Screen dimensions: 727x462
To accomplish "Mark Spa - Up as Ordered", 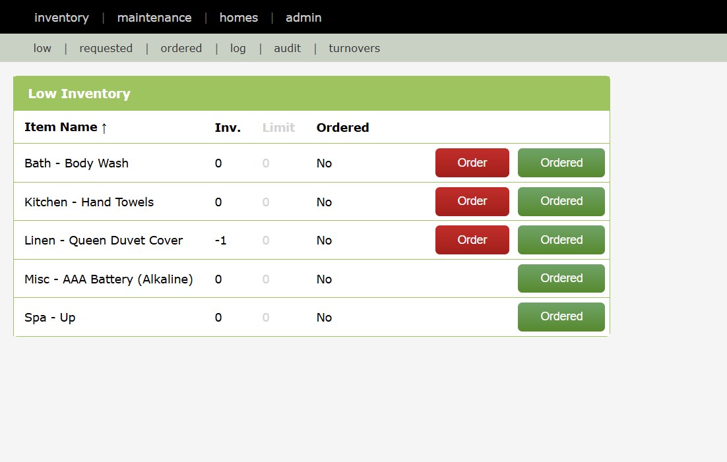I will point(561,317).
